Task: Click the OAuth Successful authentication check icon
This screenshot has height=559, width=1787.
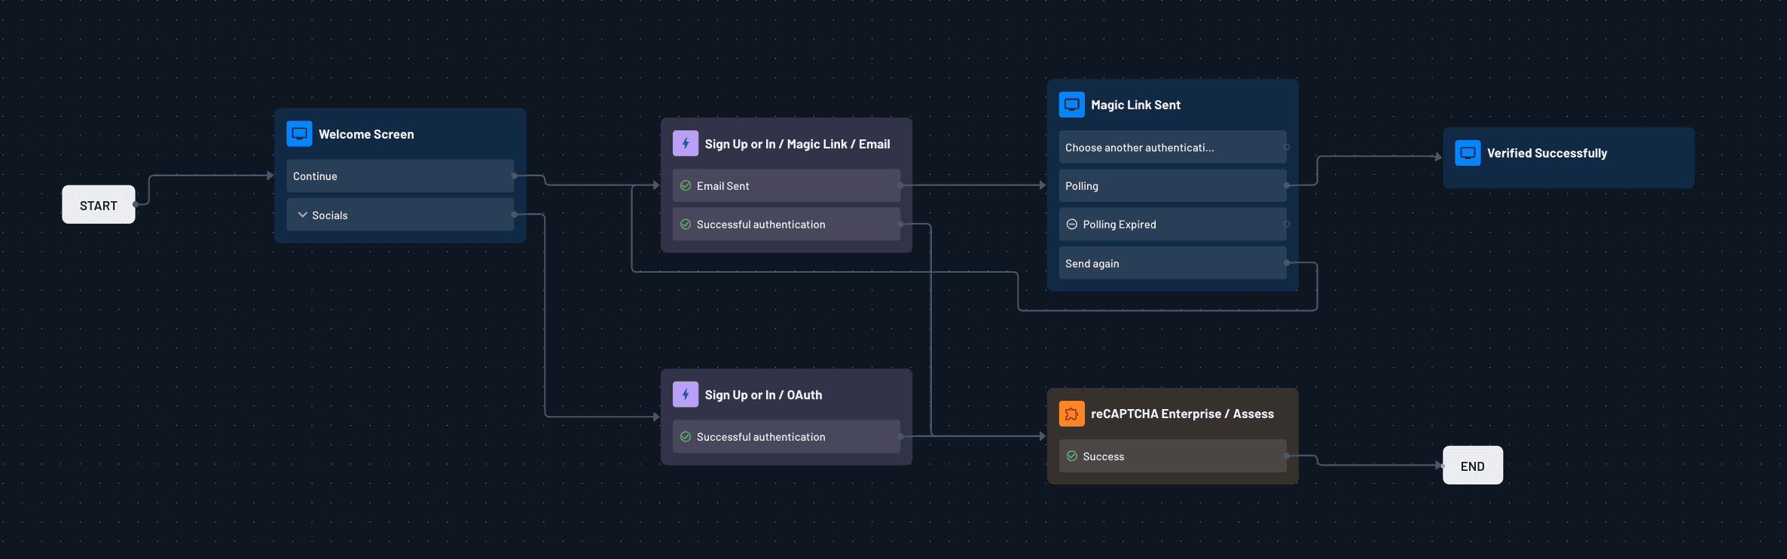Action: [x=686, y=437]
